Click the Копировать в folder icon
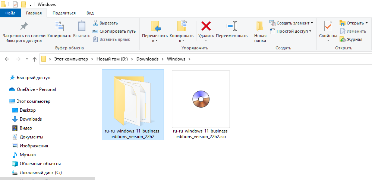This screenshot has height=180, width=372. pos(182,26)
